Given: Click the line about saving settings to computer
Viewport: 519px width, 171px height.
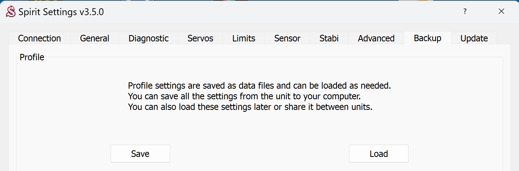Looking at the screenshot, I should 244,96.
